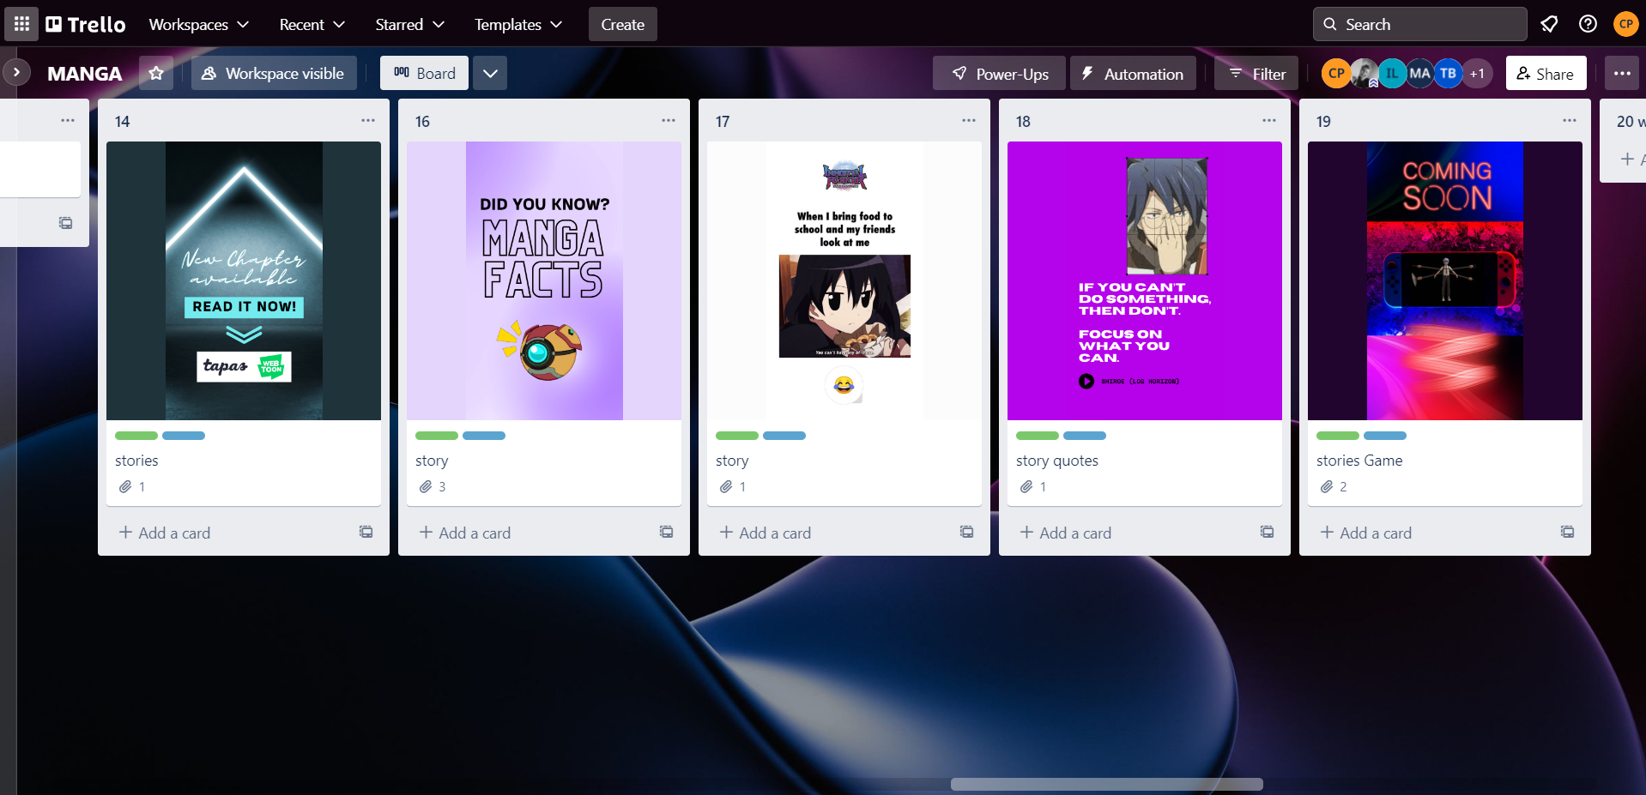1646x795 pixels.
Task: Open list actions menu for list 16
Action: pyautogui.click(x=669, y=121)
